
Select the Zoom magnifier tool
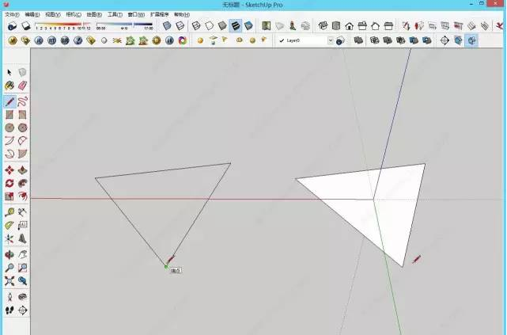(x=9, y=268)
